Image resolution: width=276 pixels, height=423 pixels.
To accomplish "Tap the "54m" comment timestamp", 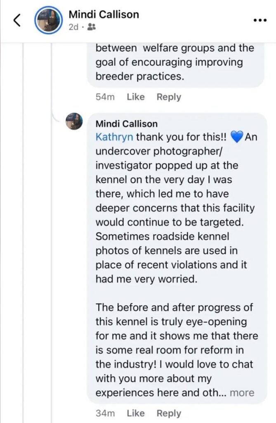I will coord(105,97).
